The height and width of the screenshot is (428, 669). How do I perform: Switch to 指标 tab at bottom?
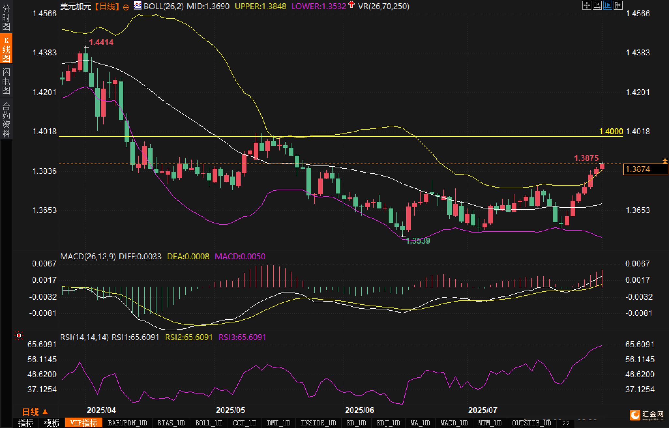click(x=26, y=423)
